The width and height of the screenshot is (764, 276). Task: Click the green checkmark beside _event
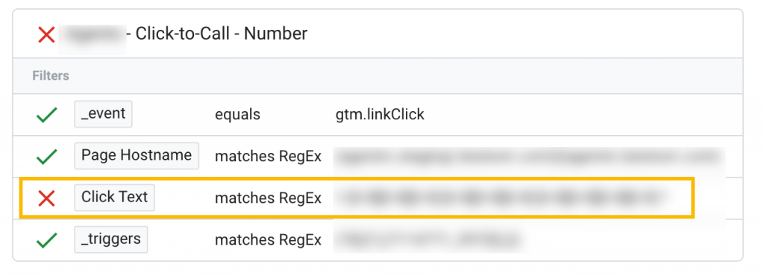(x=47, y=115)
